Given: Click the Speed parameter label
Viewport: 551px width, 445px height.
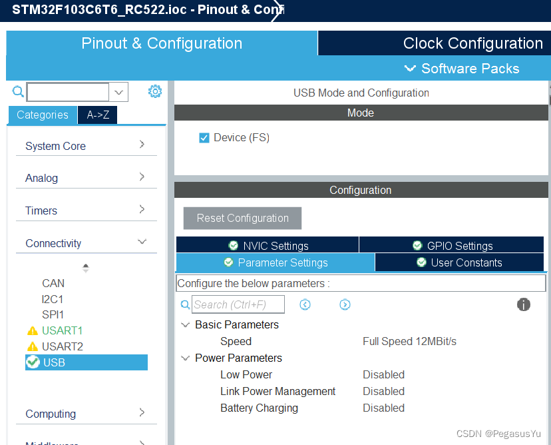Looking at the screenshot, I should pos(236,341).
